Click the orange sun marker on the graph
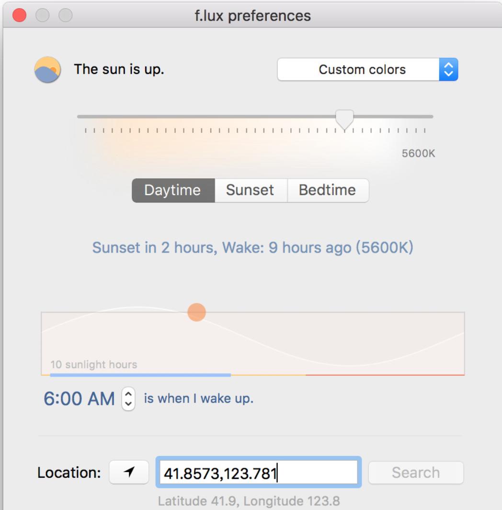This screenshot has width=502, height=510. click(196, 312)
